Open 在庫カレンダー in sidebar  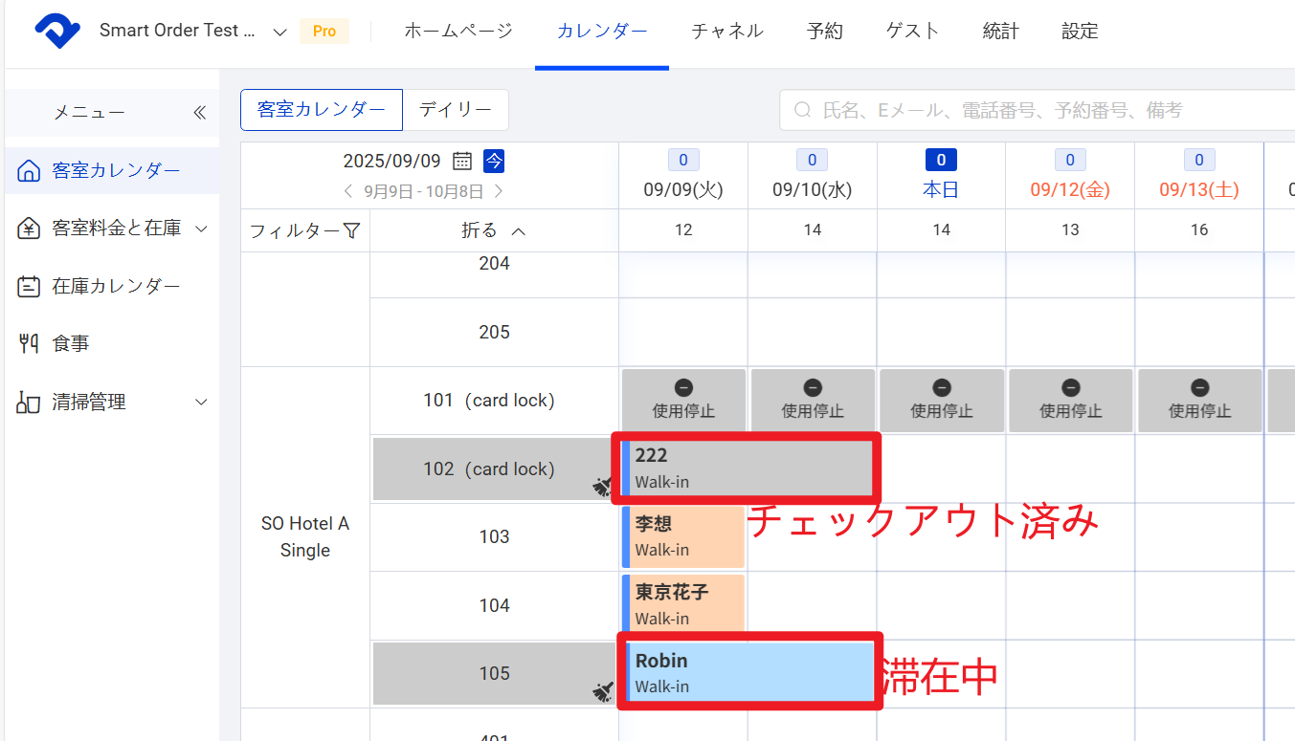(115, 286)
